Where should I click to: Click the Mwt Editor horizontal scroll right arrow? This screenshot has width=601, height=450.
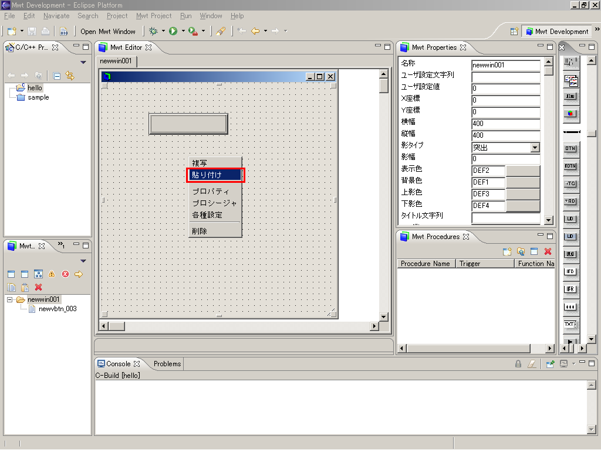(x=374, y=326)
